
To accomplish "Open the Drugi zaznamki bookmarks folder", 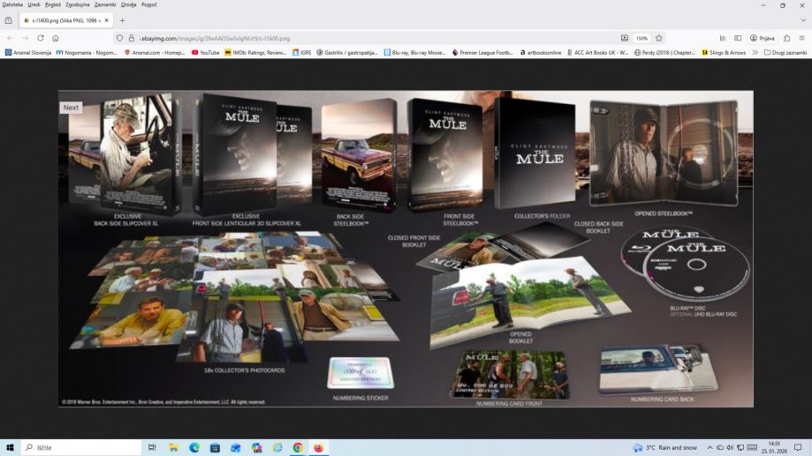I will pos(785,53).
